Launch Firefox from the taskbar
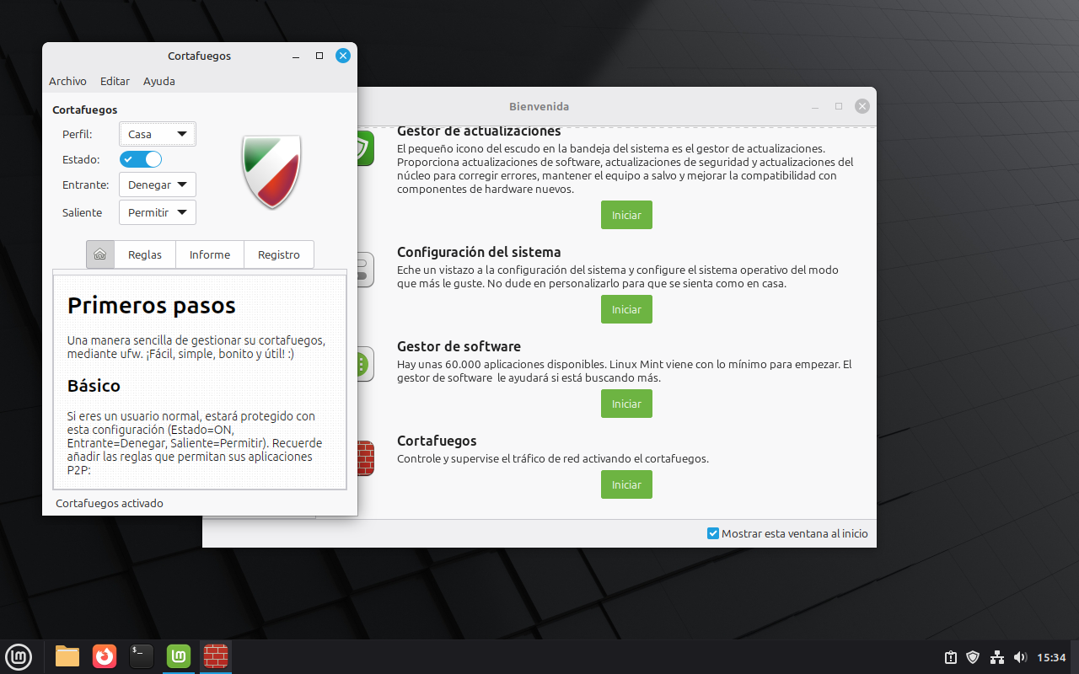The height and width of the screenshot is (674, 1079). tap(105, 655)
